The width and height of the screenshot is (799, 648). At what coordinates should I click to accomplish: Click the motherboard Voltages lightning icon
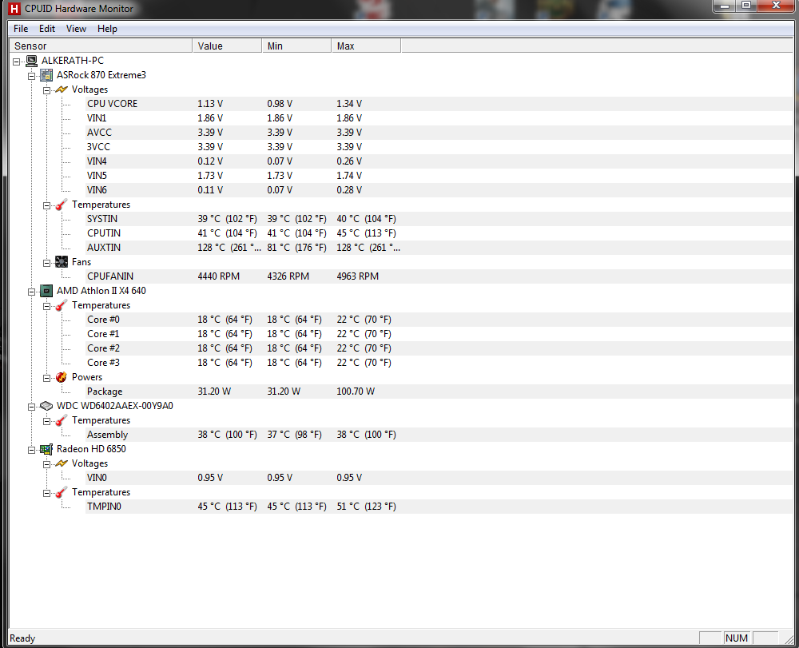62,89
